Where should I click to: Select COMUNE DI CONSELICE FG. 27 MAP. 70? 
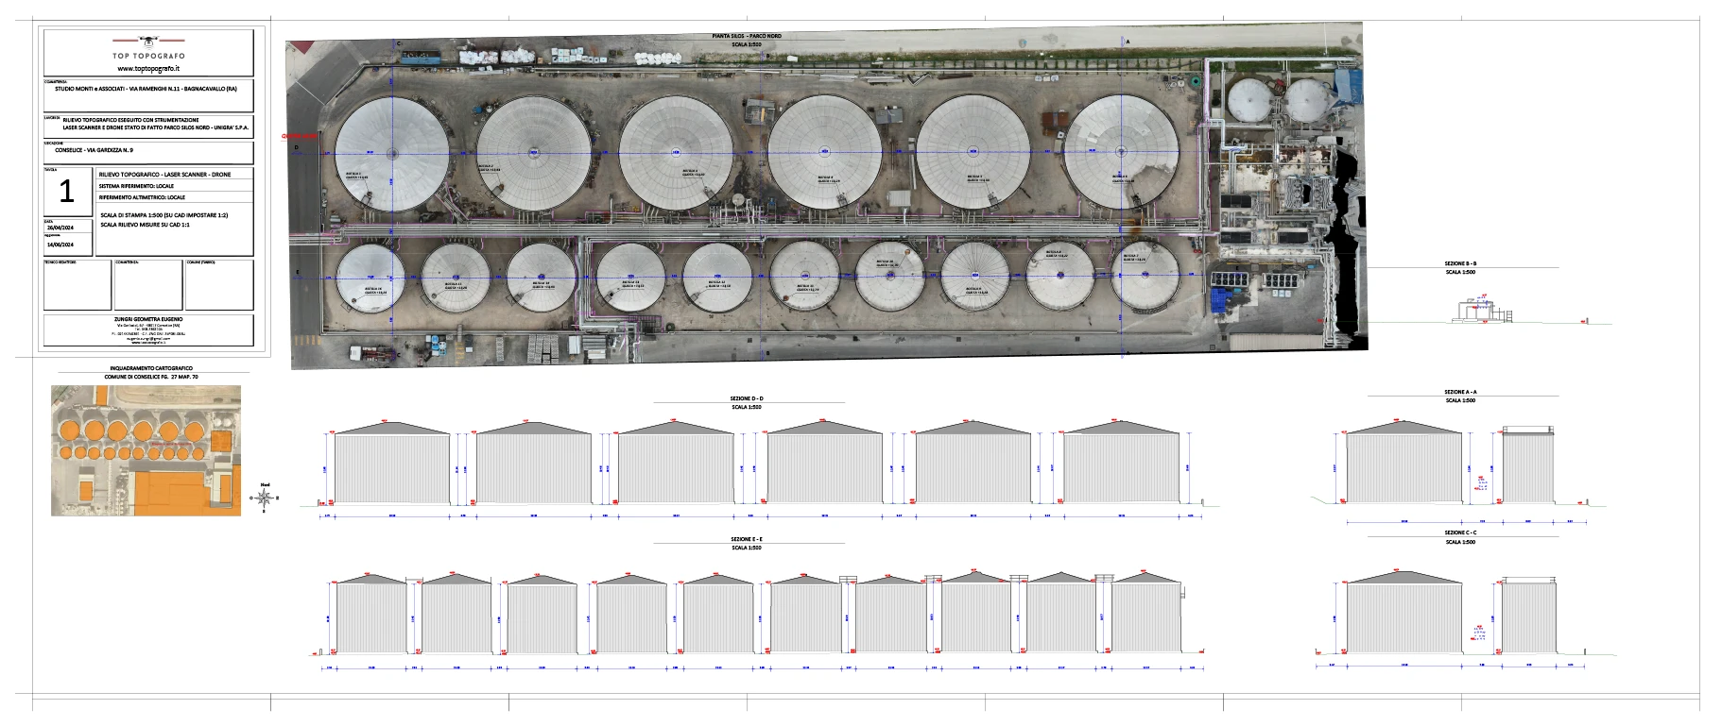click(x=151, y=377)
